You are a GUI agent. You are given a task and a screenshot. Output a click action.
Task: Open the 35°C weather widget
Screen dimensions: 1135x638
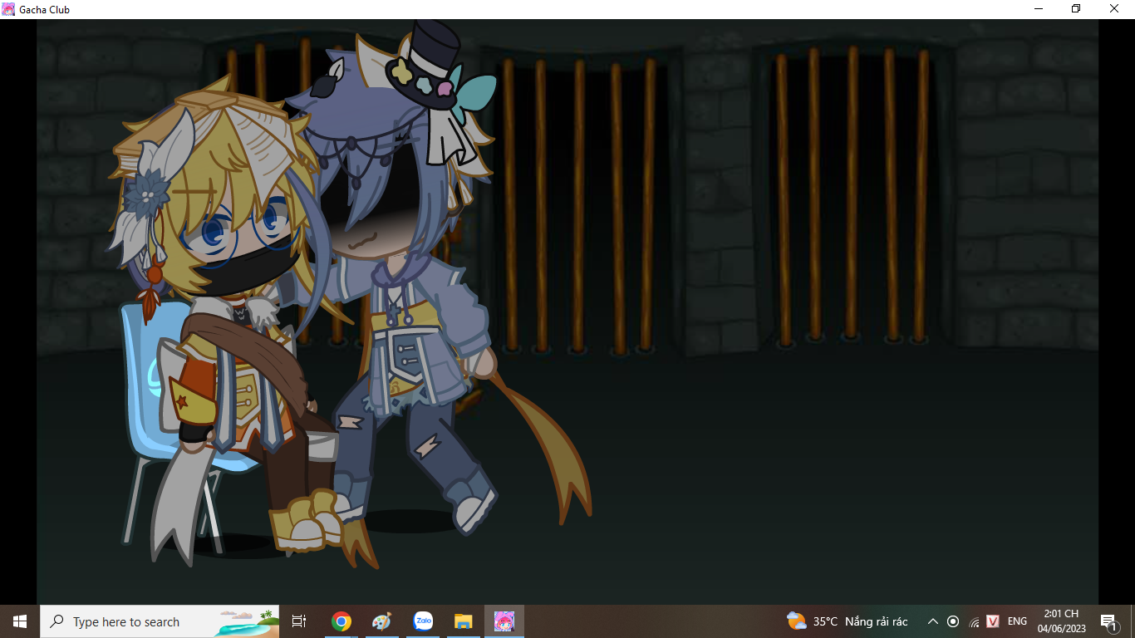(848, 621)
